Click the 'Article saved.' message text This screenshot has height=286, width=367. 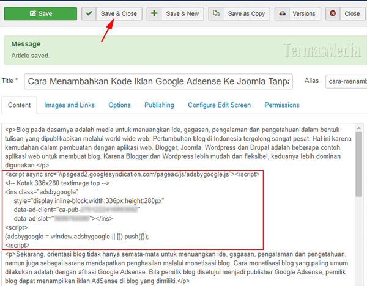(x=31, y=56)
